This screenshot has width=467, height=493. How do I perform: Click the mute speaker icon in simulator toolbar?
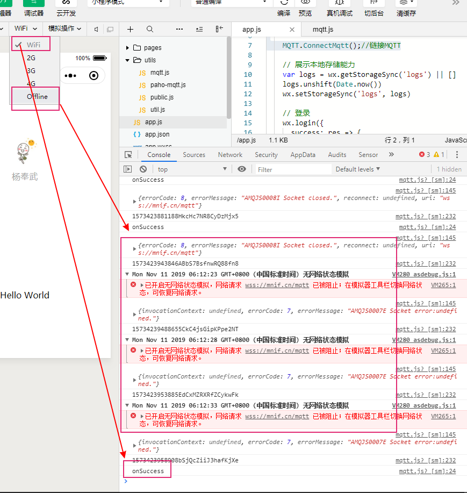pyautogui.click(x=96, y=29)
